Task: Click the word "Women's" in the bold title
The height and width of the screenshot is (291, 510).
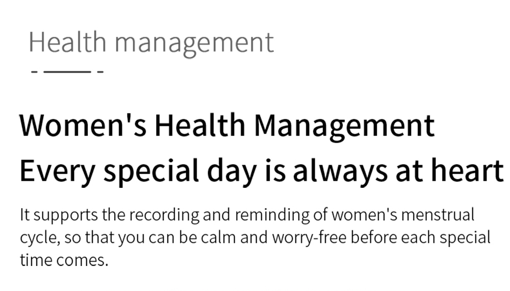Action: 82,126
